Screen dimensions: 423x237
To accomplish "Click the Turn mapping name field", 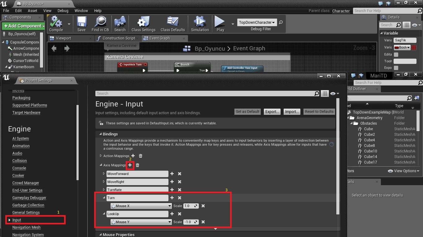I will pyautogui.click(x=137, y=198).
